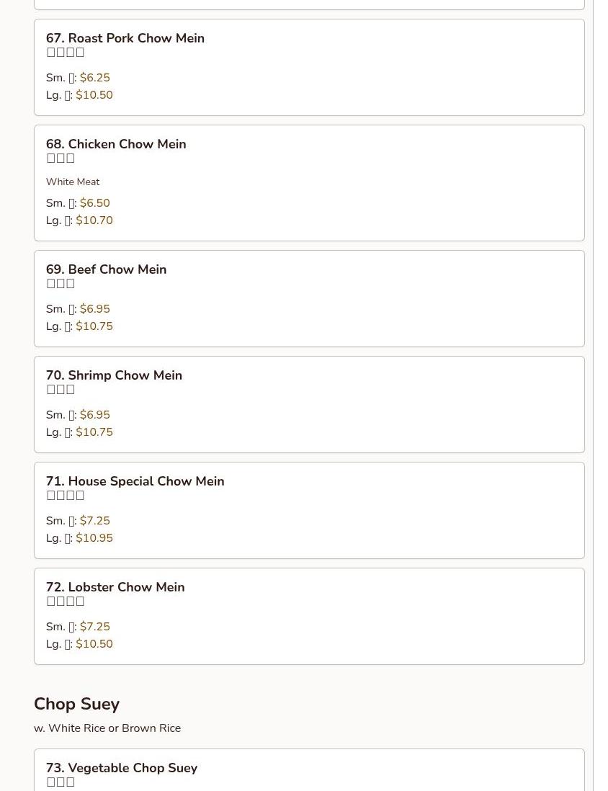The image size is (608, 791).
Task: Click the Chop Suey section heading
Action: 76,704
